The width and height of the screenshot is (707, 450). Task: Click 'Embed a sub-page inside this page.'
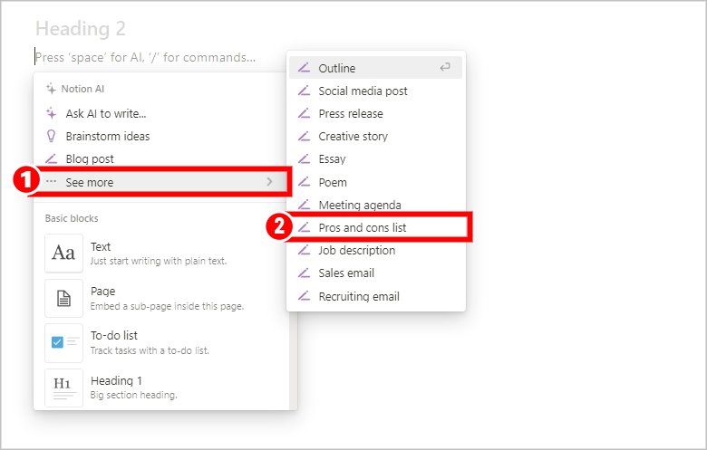[167, 306]
